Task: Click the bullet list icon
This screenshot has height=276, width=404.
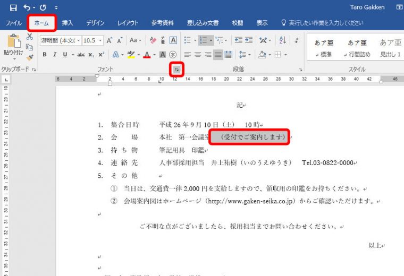Action: (188, 40)
